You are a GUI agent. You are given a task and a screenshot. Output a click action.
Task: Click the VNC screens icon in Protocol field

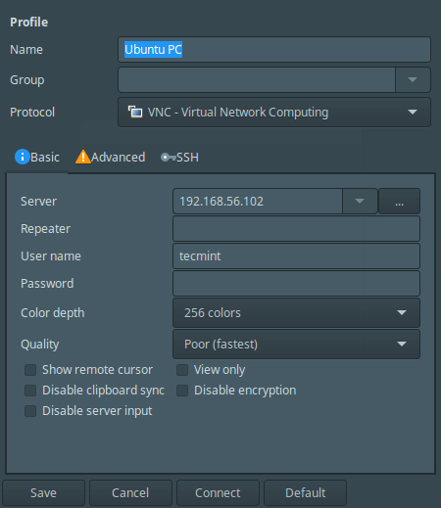tap(135, 112)
